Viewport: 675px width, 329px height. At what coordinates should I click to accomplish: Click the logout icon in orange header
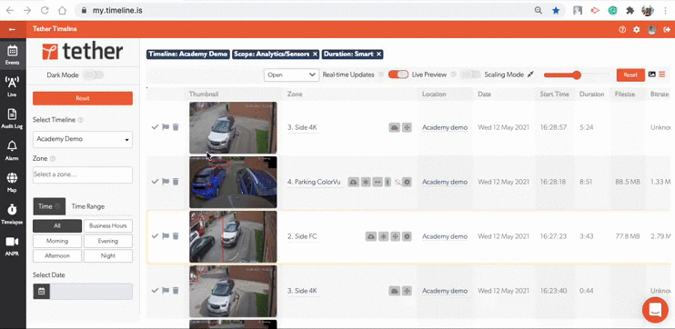[667, 29]
